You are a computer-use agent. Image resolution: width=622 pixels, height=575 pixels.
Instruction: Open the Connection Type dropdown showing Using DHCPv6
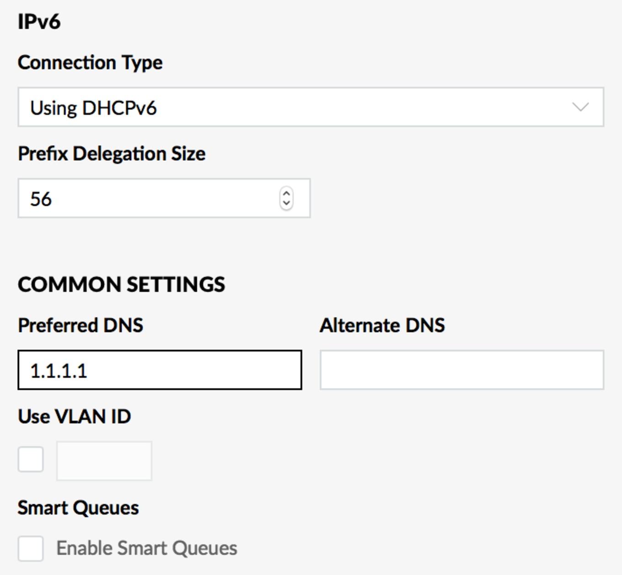pyautogui.click(x=311, y=107)
